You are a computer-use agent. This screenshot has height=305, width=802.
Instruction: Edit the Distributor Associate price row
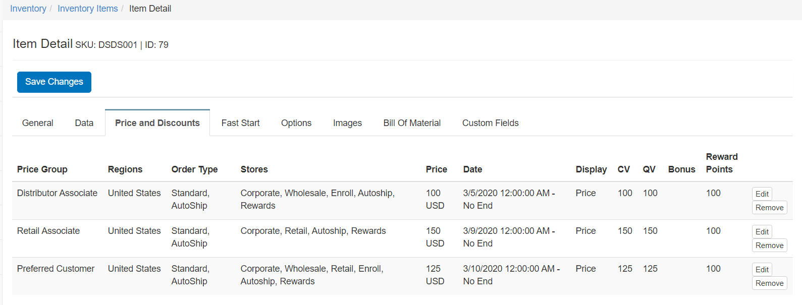click(762, 194)
